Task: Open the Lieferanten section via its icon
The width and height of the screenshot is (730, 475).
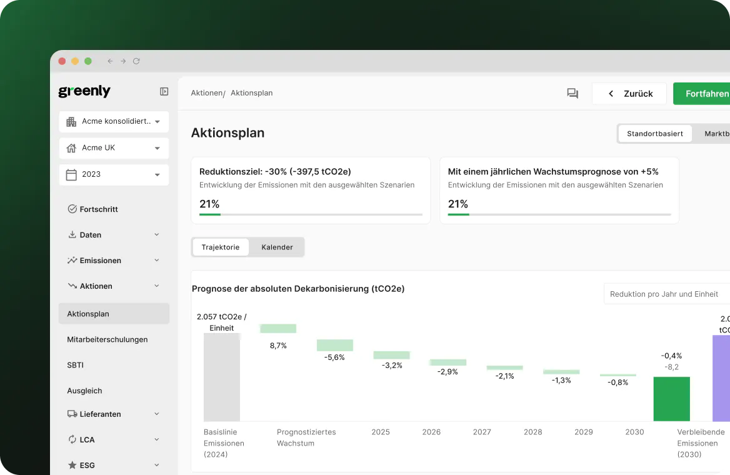Action: pyautogui.click(x=72, y=414)
